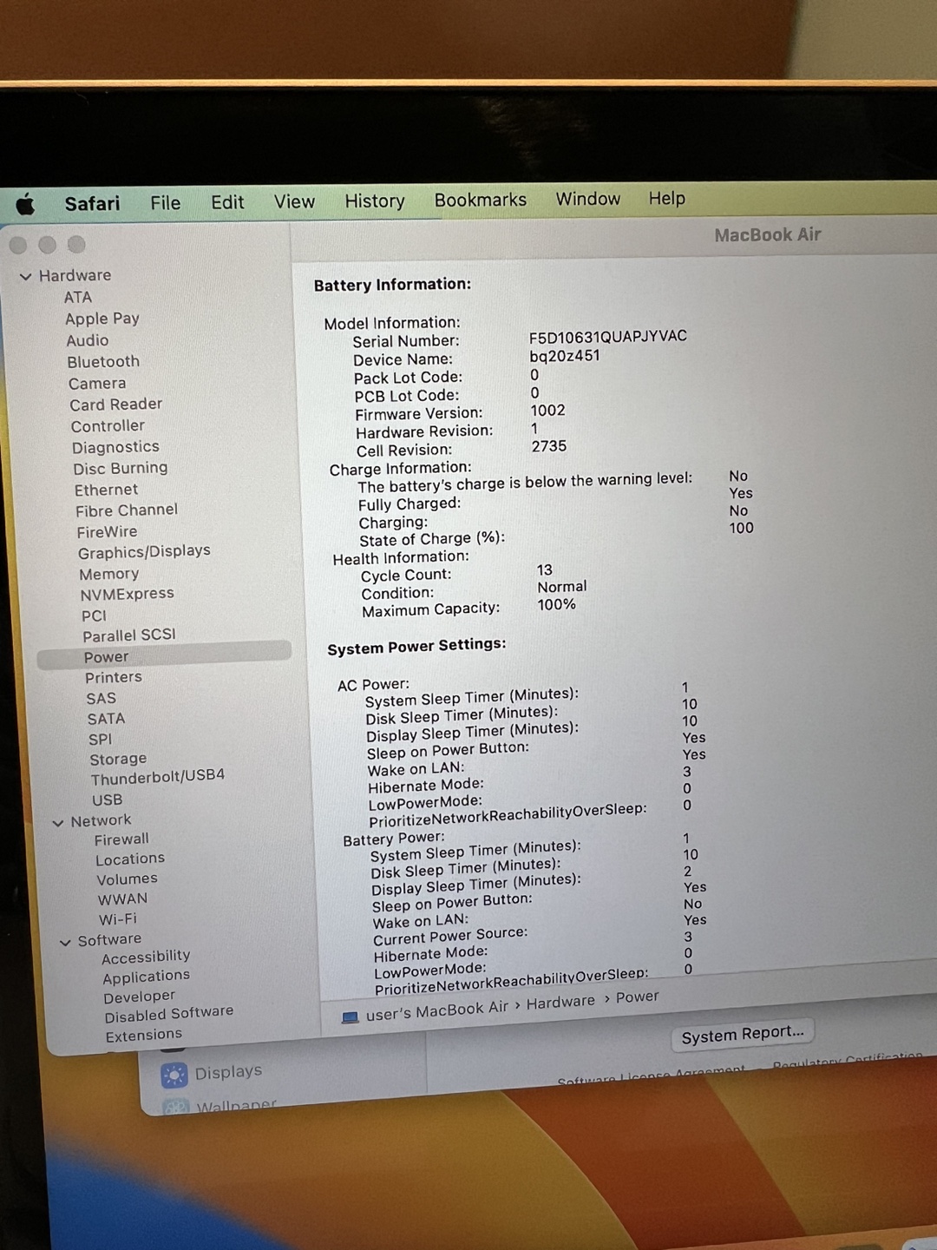
Task: Click Hardware in the bottom path bar
Action: click(560, 1003)
